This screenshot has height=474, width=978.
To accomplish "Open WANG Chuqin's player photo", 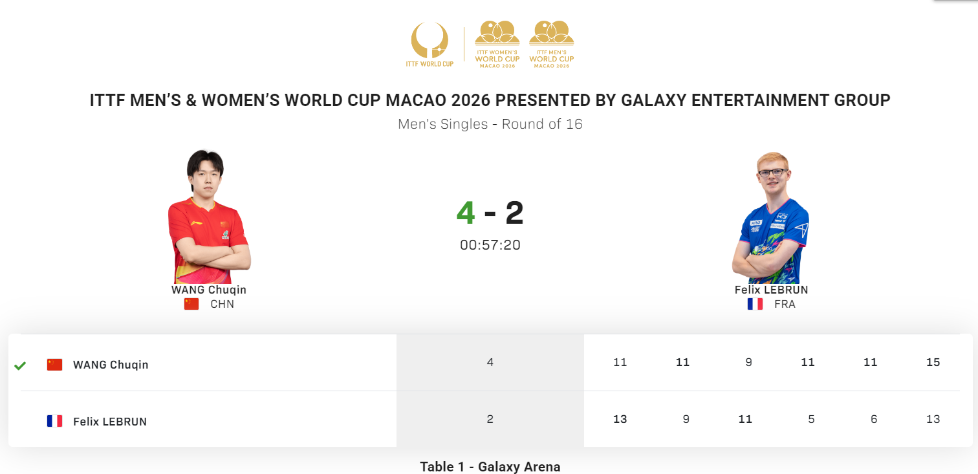I will tap(208, 217).
